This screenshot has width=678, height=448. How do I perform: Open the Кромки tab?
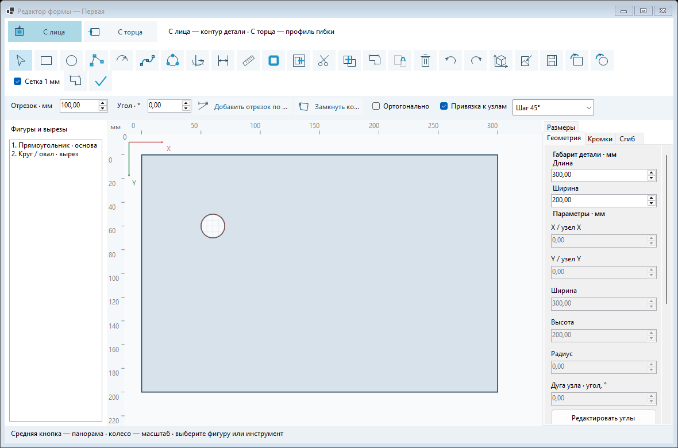[600, 139]
